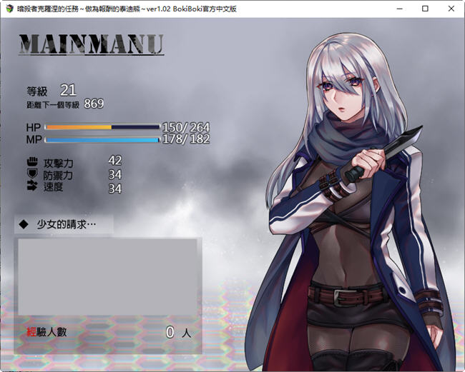Click the gray request description box
The height and width of the screenshot is (372, 465).
tap(107, 277)
